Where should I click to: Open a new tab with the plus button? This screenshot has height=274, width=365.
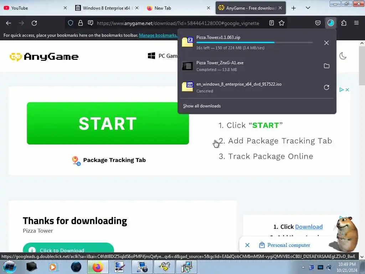tap(294, 8)
